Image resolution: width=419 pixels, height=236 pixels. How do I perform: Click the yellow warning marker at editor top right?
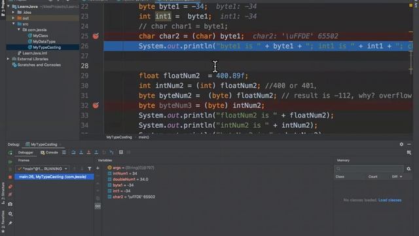(410, 5)
